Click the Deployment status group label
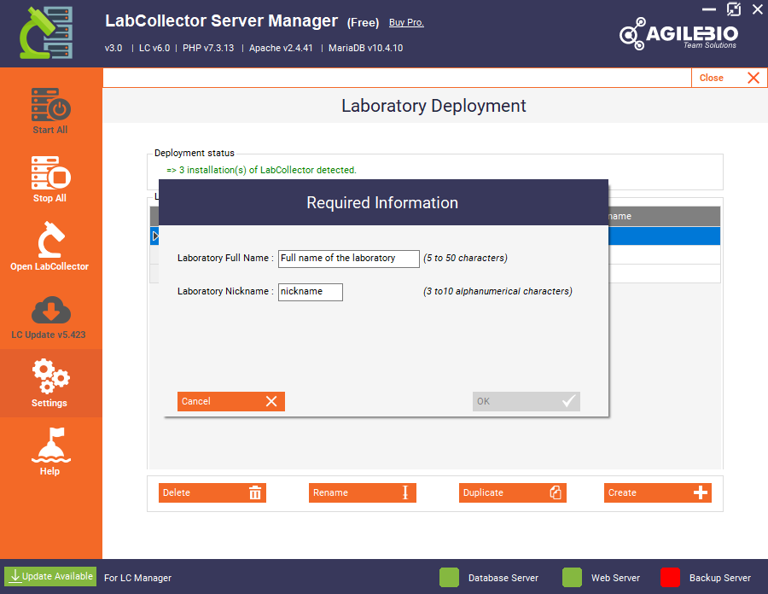Screen dimensions: 768x594 coord(195,153)
